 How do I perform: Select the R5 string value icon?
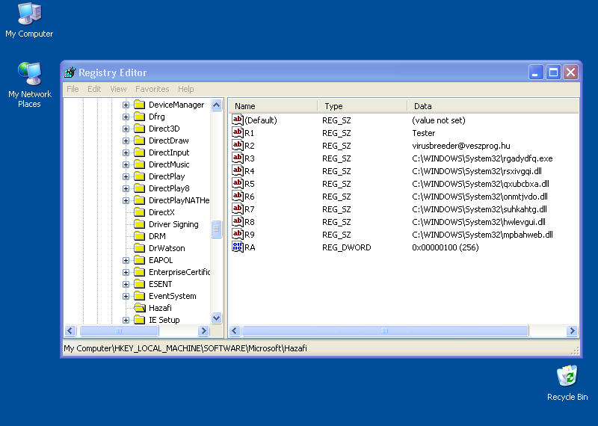(x=237, y=183)
